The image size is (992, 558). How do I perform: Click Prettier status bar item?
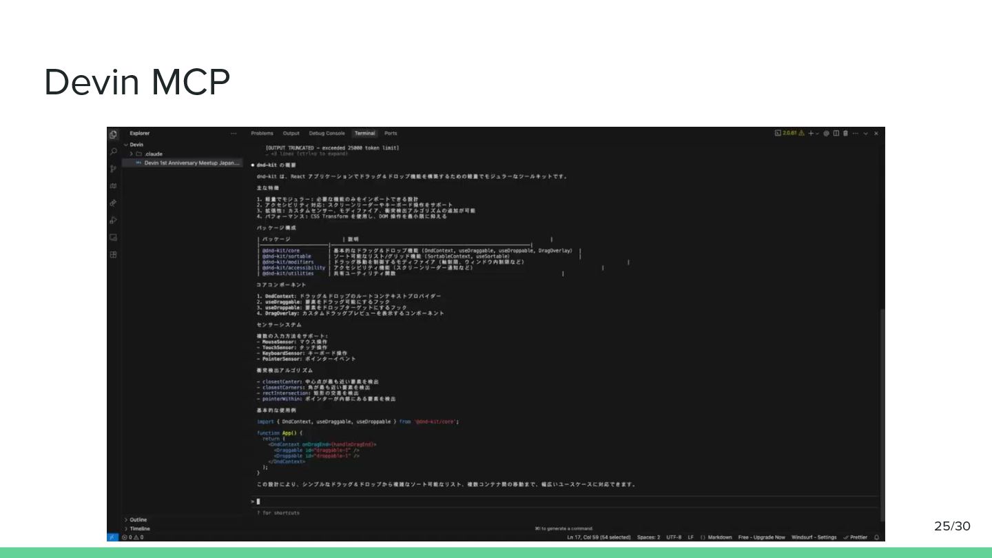[856, 537]
